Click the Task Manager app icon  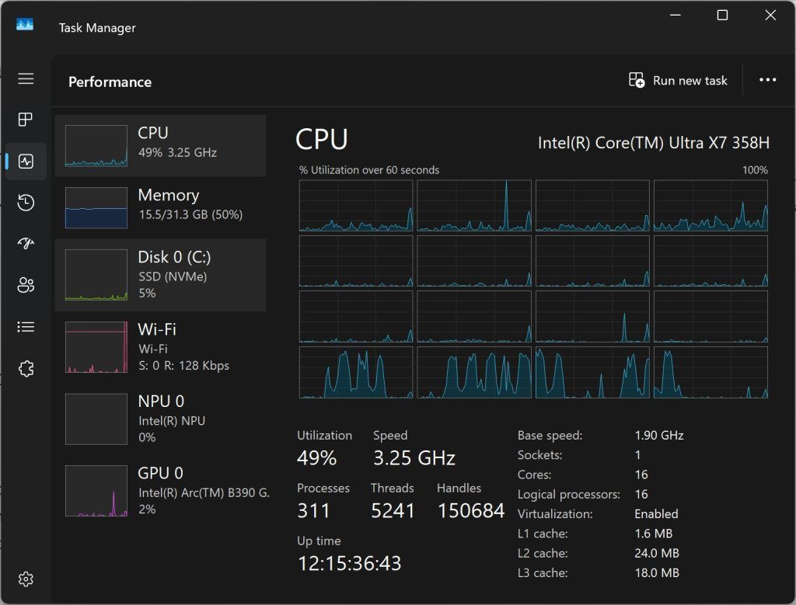coord(25,24)
